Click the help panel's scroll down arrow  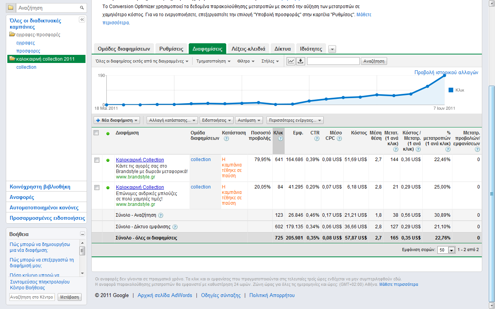[82, 273]
